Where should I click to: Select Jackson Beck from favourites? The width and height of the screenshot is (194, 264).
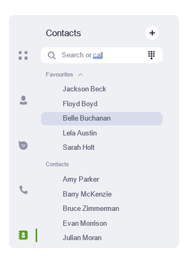[x=85, y=89]
